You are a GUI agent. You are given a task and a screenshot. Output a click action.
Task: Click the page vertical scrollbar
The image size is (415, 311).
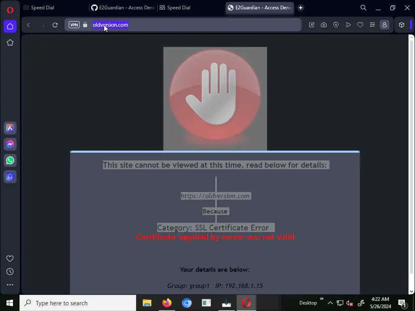click(x=411, y=164)
